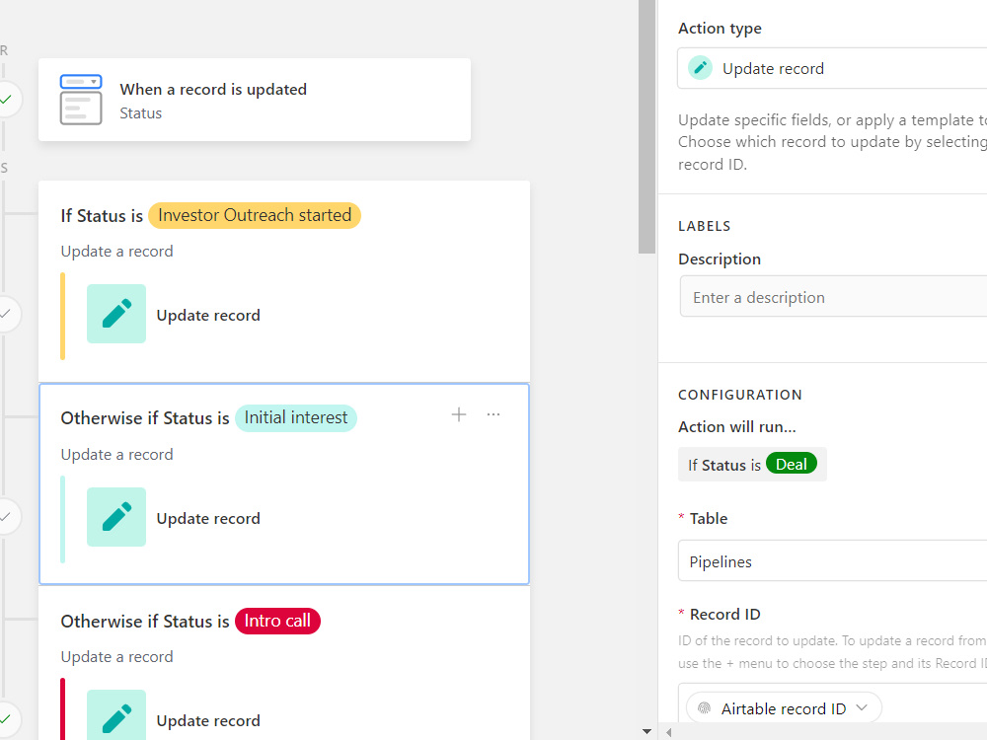This screenshot has width=987, height=740.
Task: Click green checkmark circle beside trigger step
Action: pyautogui.click(x=6, y=99)
